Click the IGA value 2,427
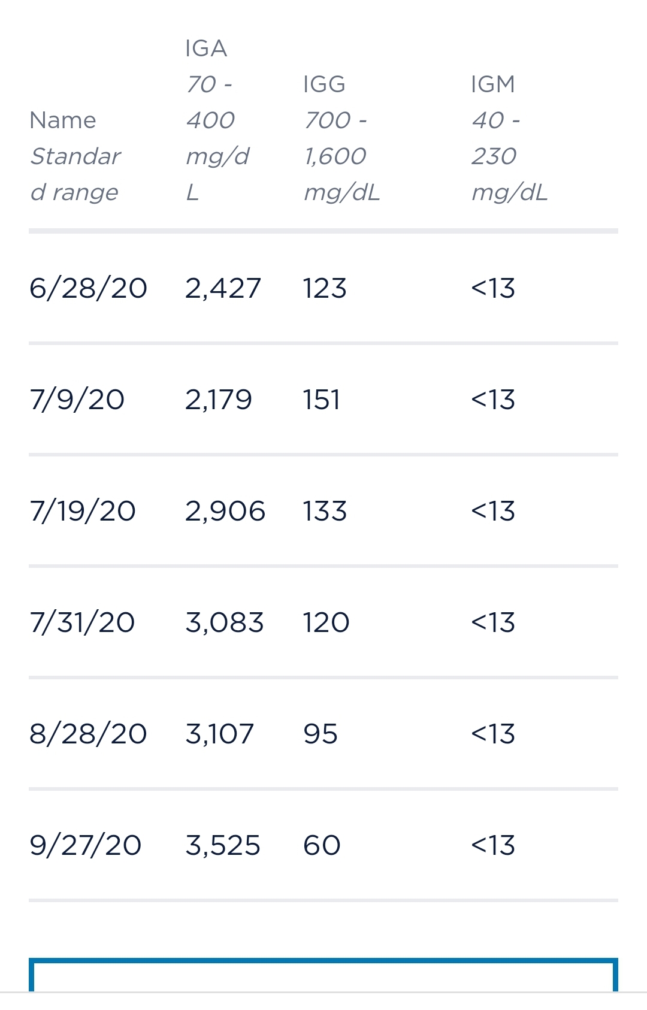The width and height of the screenshot is (647, 1010). 223,288
